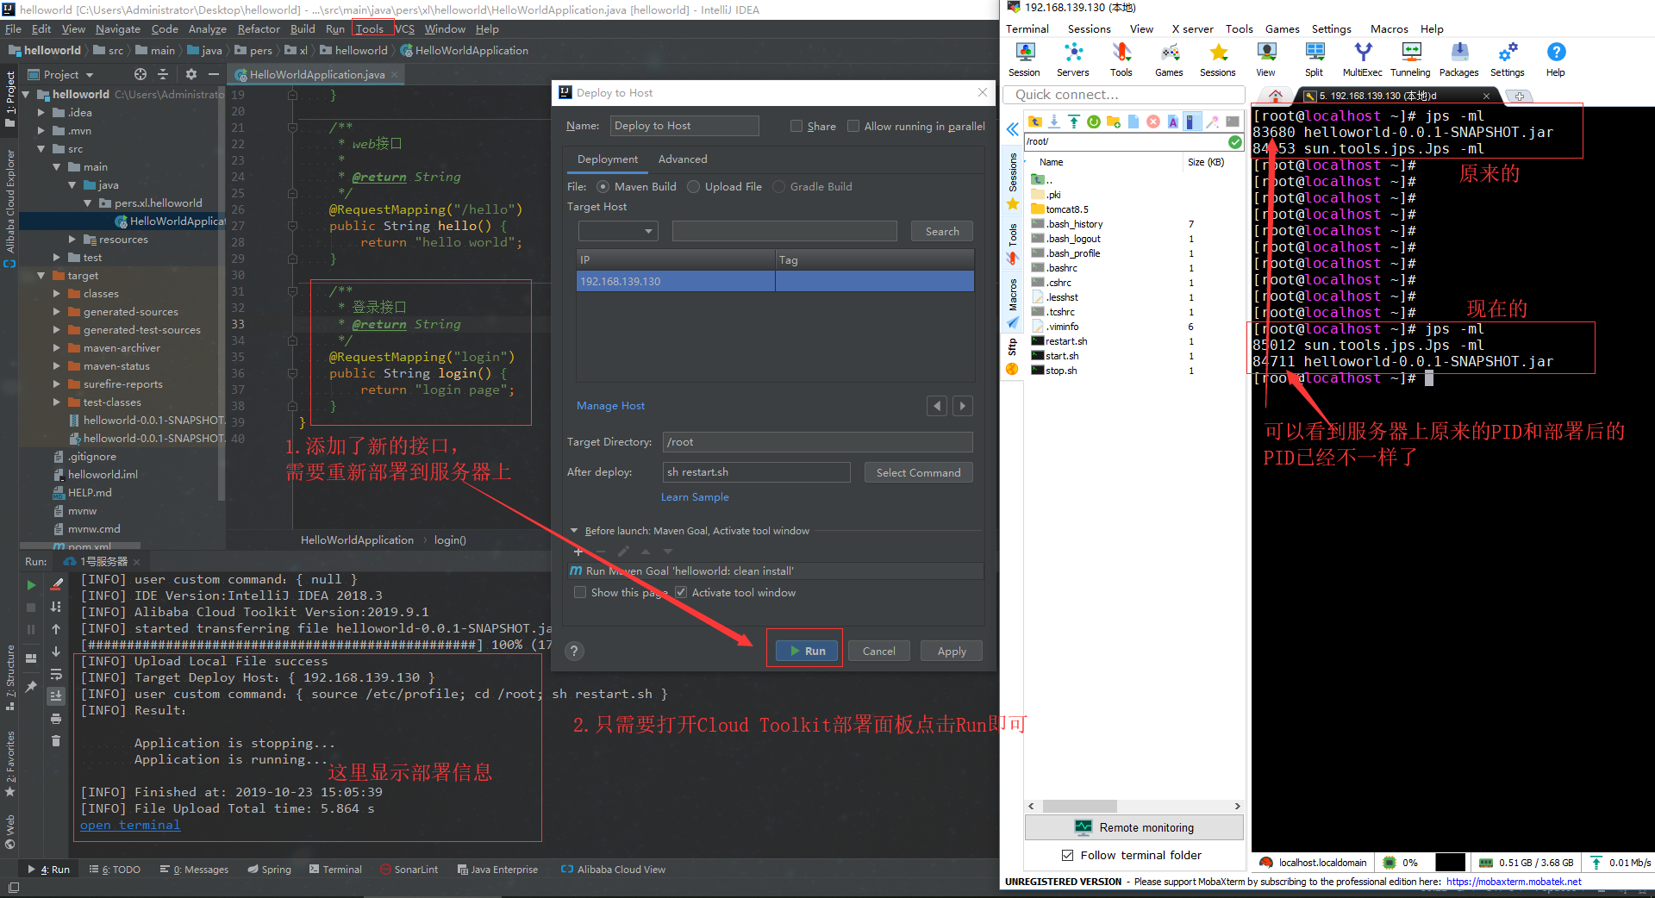The height and width of the screenshot is (898, 1655).
Task: Open IntelliJ Refactor menu
Action: (259, 28)
